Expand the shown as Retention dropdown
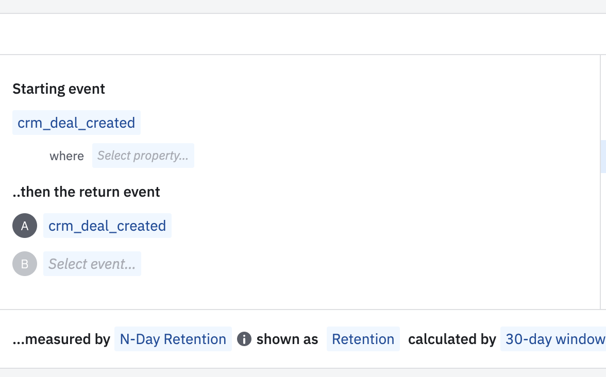This screenshot has height=377, width=606. coord(363,339)
